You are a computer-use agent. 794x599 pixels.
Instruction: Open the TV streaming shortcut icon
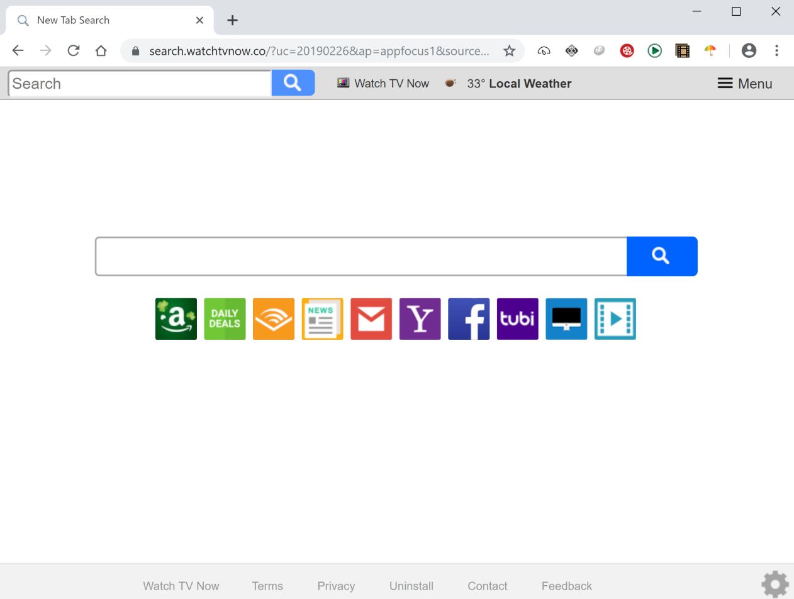point(566,318)
